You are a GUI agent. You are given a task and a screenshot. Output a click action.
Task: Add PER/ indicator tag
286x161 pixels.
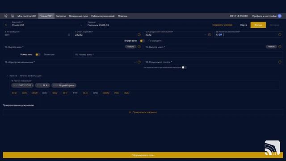point(117,93)
